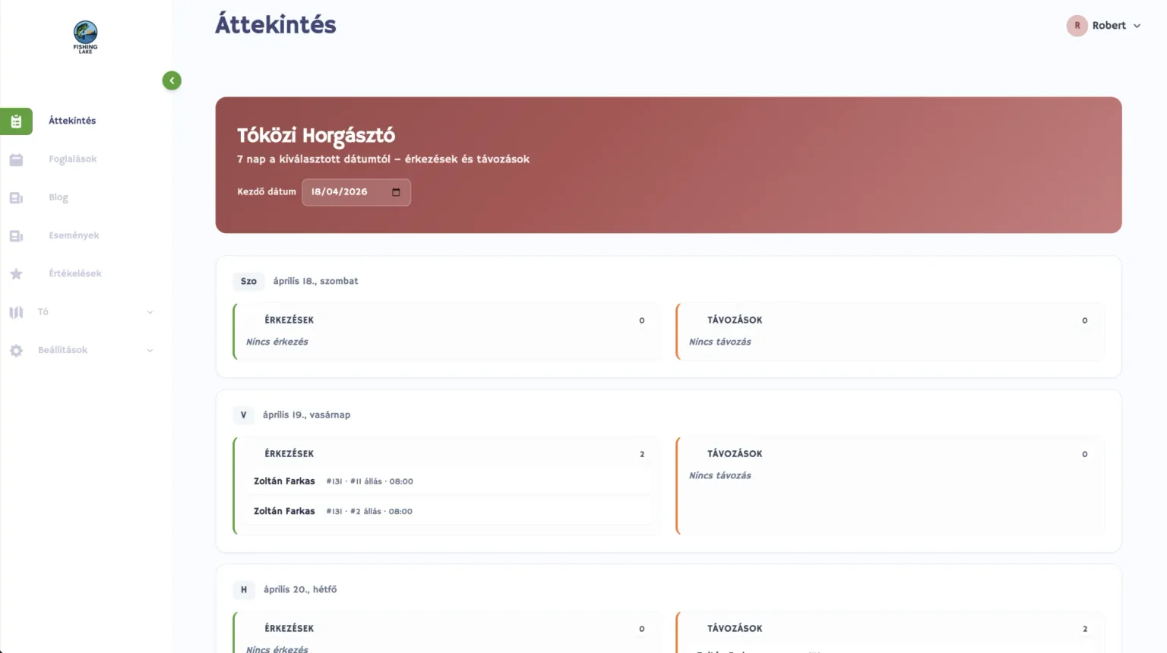Click the Fishing Lake logo
Screen dimensions: 1167x653
[x=85, y=36]
